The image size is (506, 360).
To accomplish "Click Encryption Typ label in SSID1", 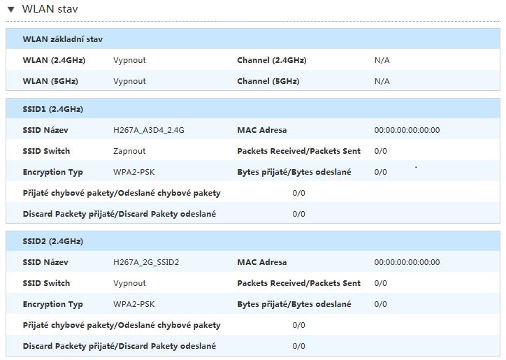I will pos(52,172).
